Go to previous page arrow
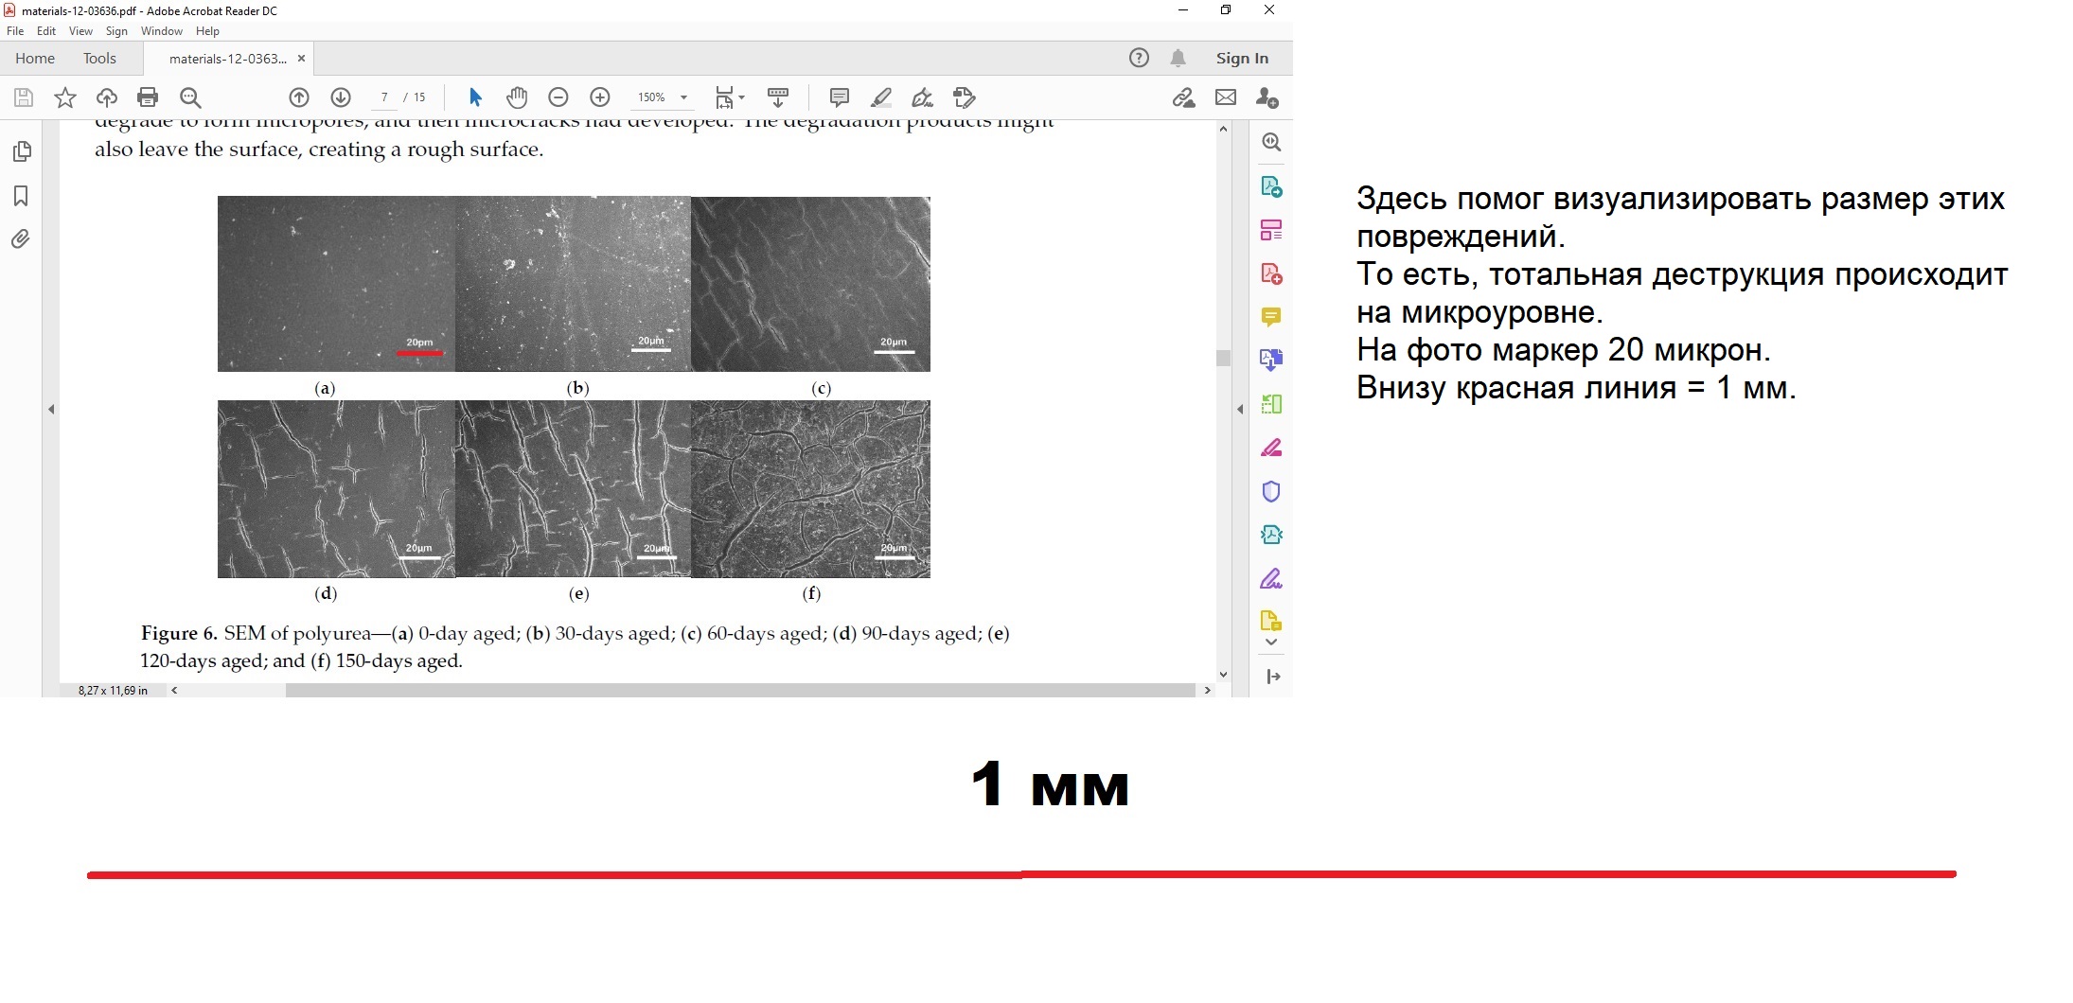This screenshot has height=1003, width=2073. click(299, 97)
